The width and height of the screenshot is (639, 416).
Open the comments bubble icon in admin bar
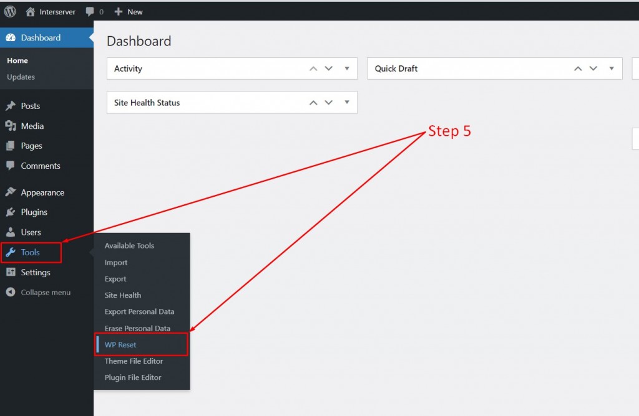[x=90, y=12]
